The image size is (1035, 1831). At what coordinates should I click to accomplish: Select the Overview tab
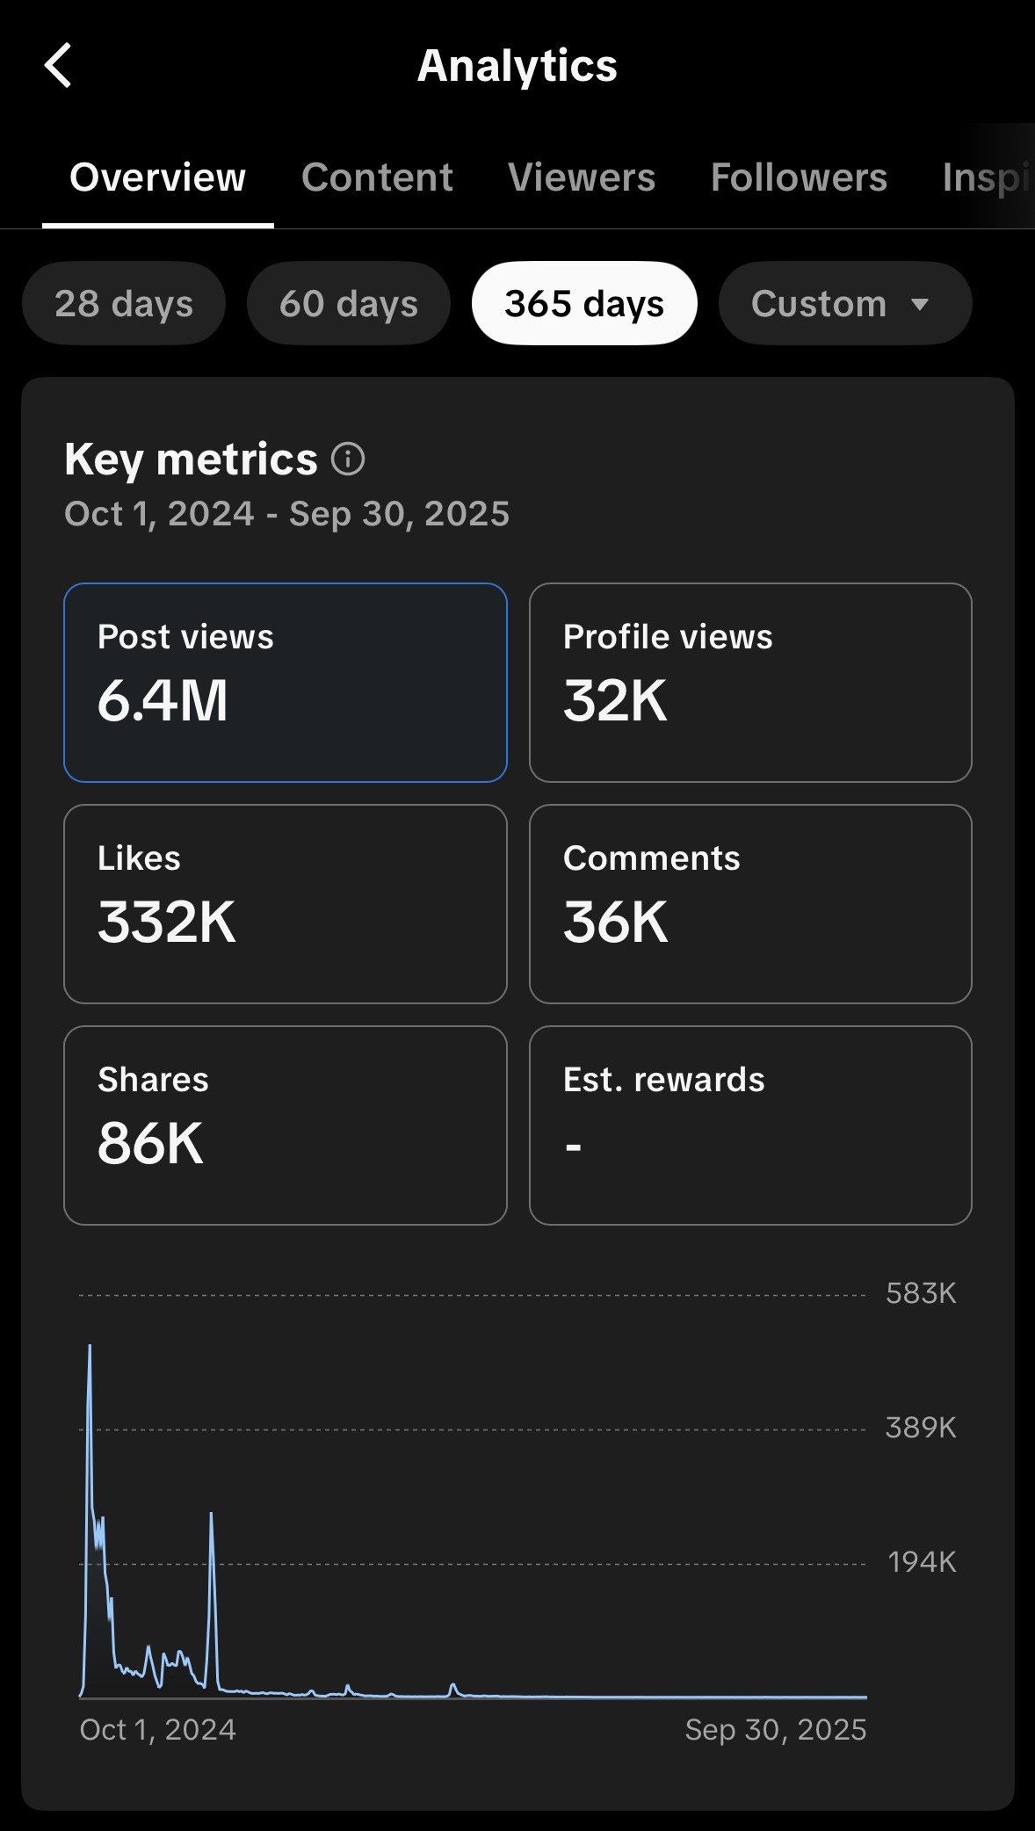tap(158, 177)
